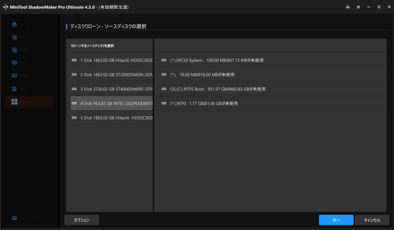Select the ツール (Tools) sidebar item
Image resolution: width=394 pixels, height=230 pixels.
click(29, 102)
